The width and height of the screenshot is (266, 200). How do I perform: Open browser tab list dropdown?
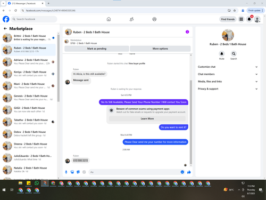pos(3,3)
